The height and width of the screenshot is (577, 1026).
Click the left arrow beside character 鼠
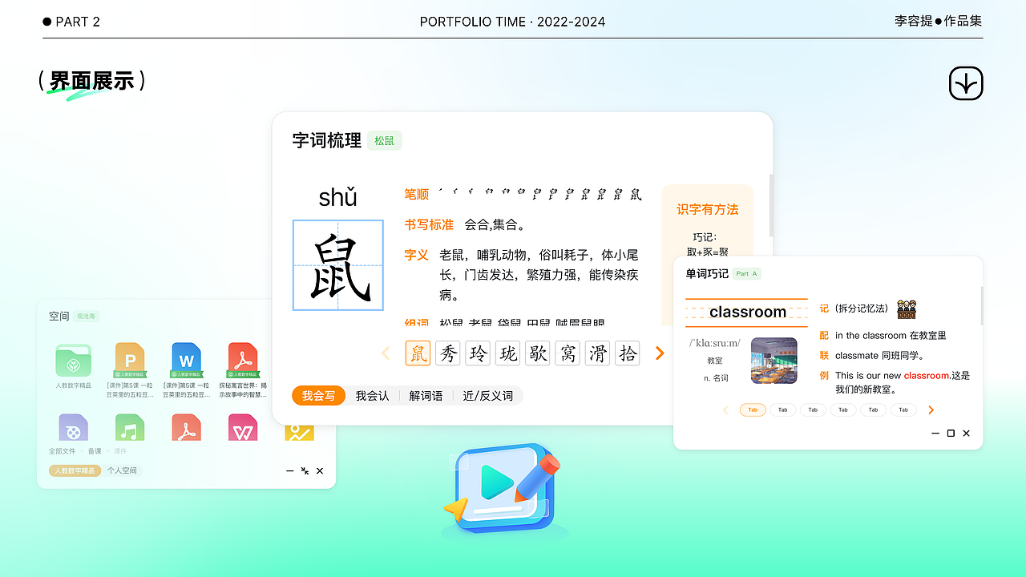(x=385, y=353)
